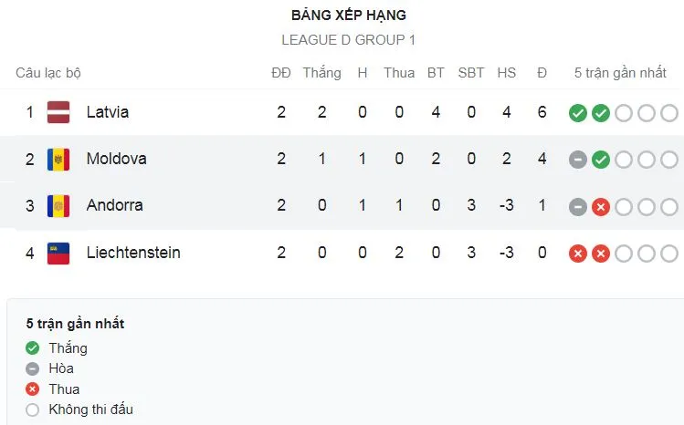Viewport: 684px width, 425px height.
Task: Click Moldova's green win icon
Action: pyautogui.click(x=600, y=160)
